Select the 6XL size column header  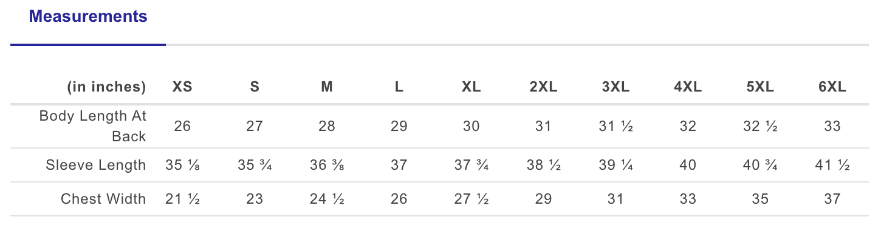point(832,87)
